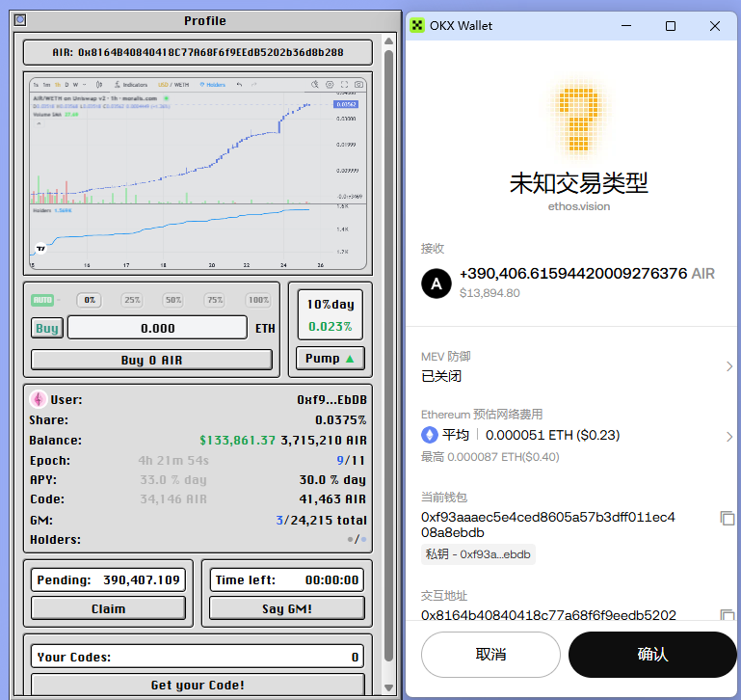Switch chart price to USD
Viewport: 741px width, 700px height.
(x=163, y=85)
